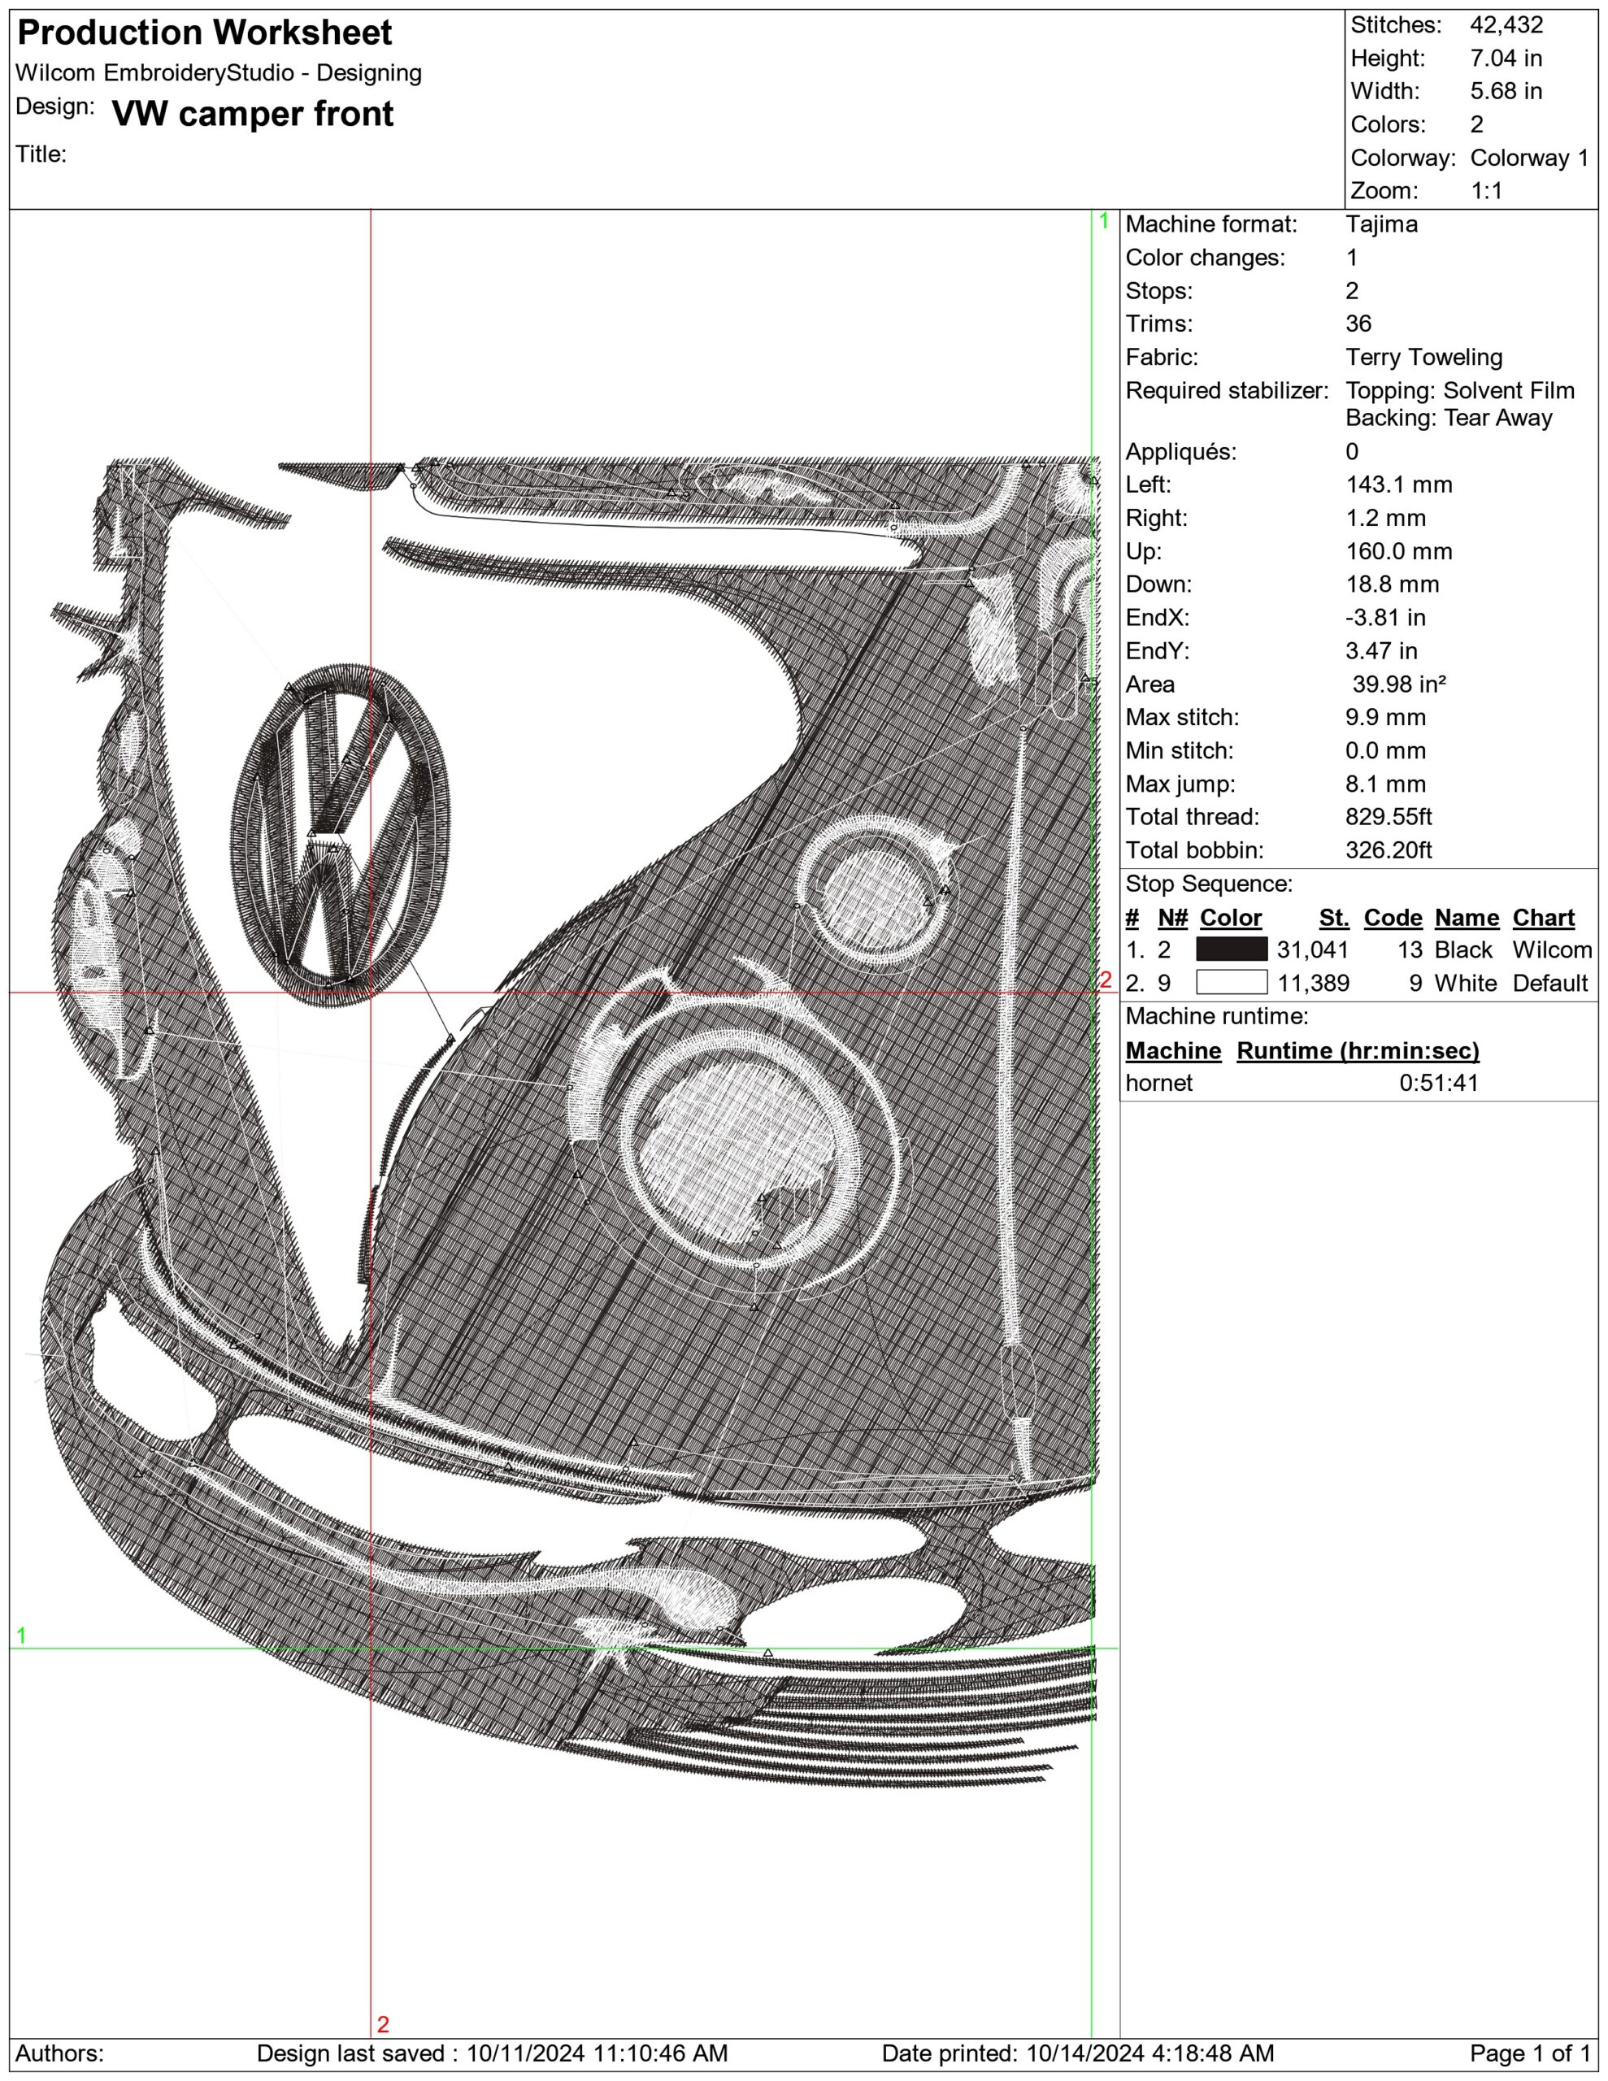Click the 'Design last saved' timestamp

(x=492, y=2053)
